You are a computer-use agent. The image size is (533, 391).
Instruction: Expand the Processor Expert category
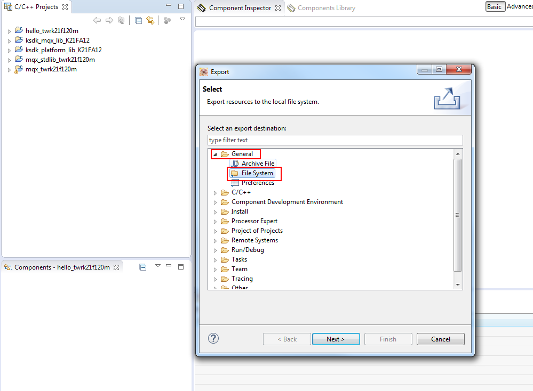click(x=215, y=222)
